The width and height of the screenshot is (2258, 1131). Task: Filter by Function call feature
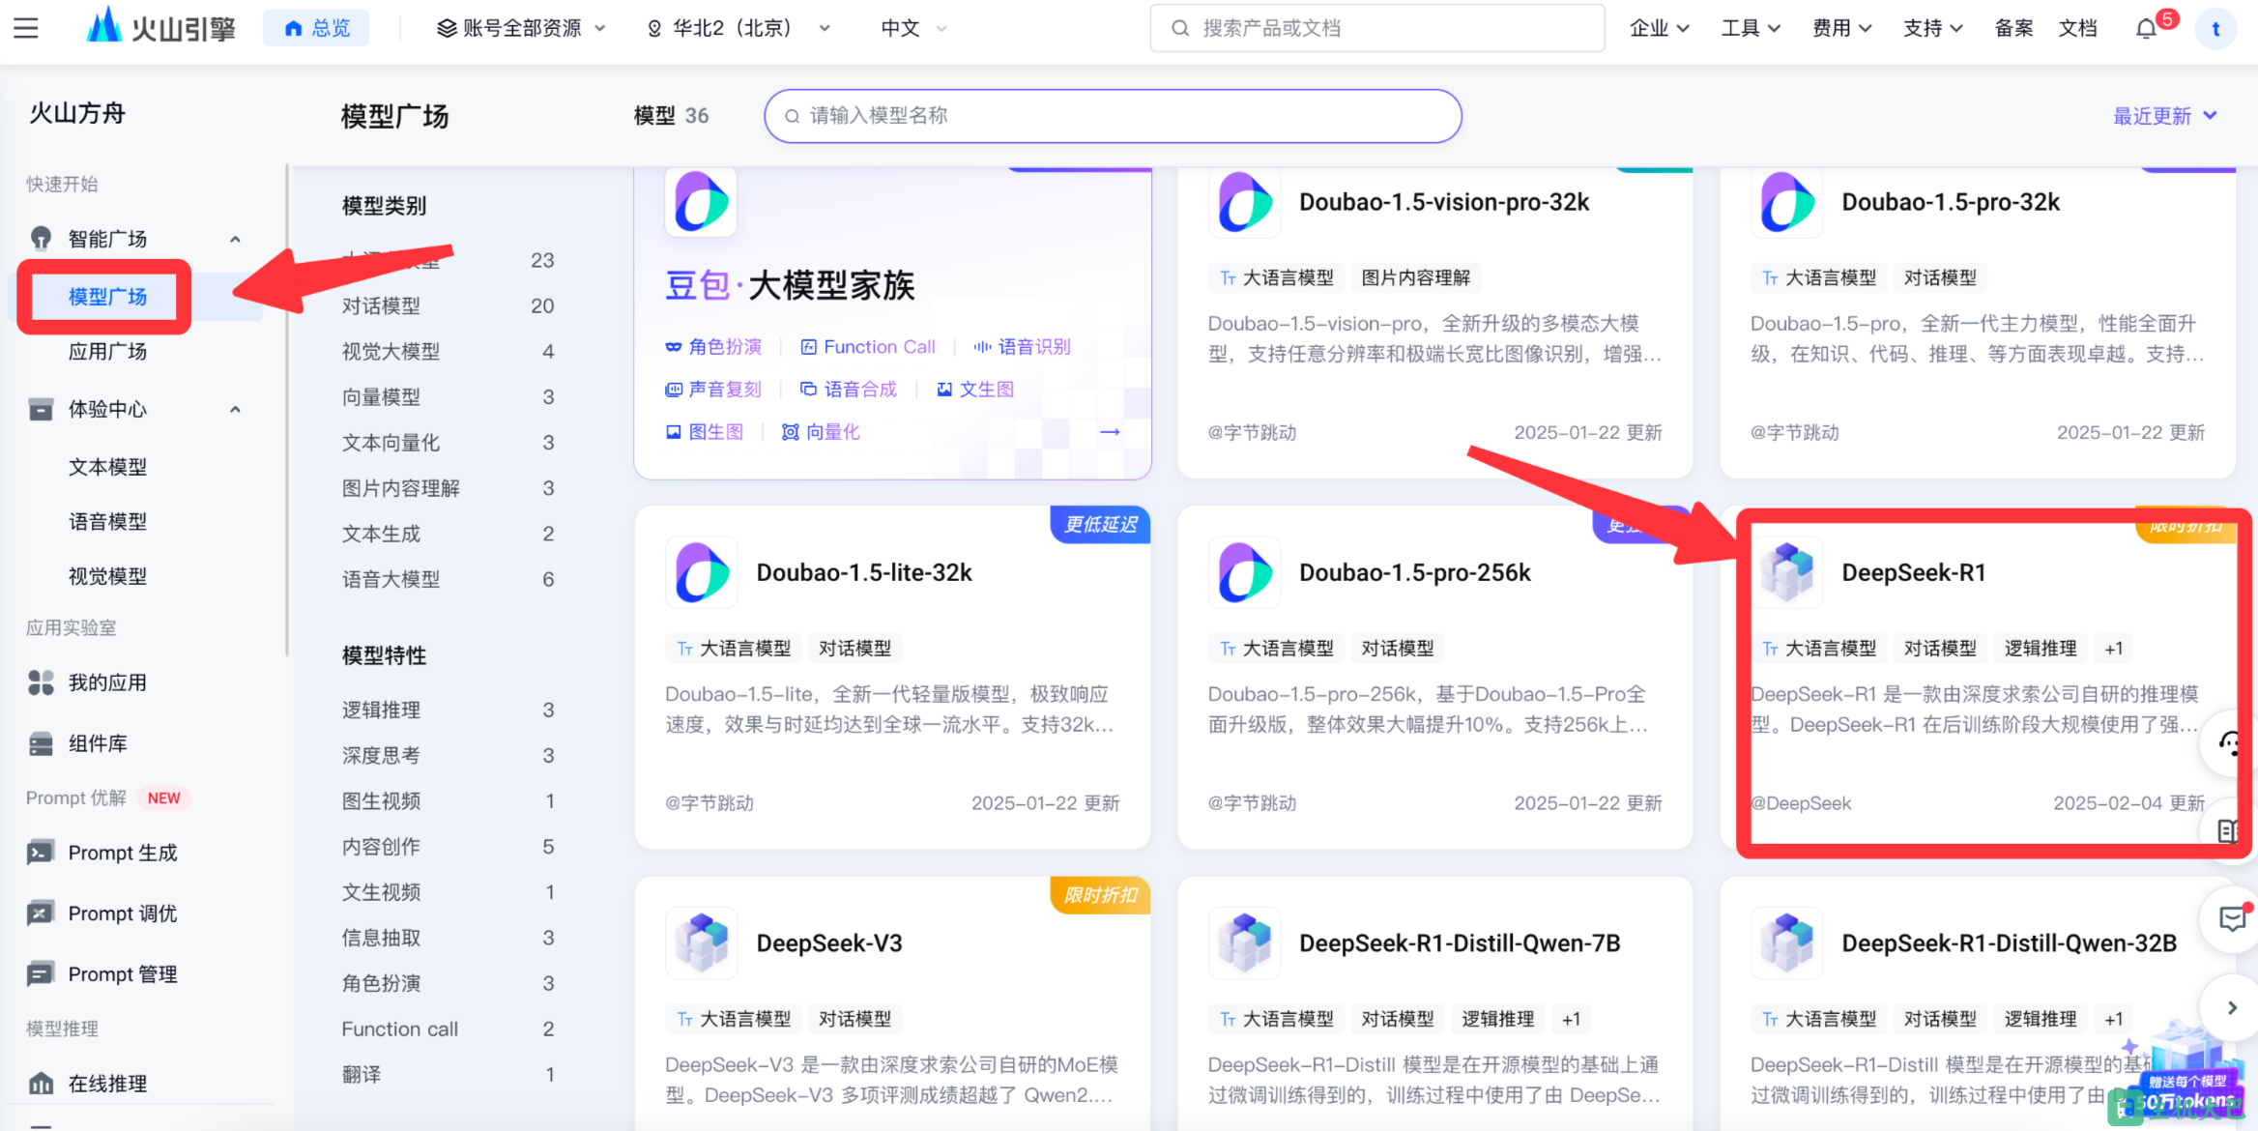tap(399, 1029)
